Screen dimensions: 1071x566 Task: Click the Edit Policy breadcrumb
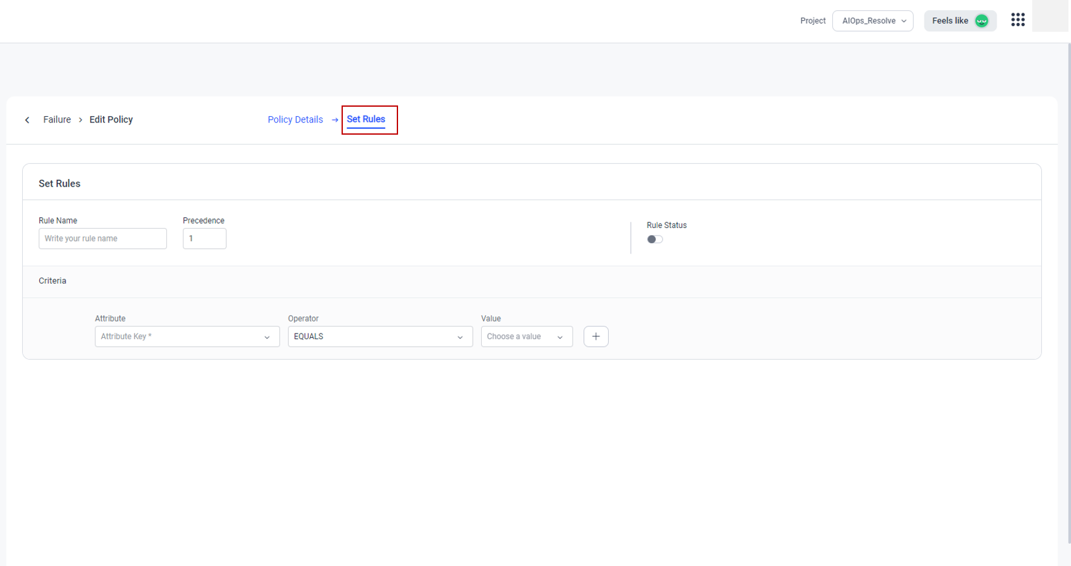point(111,120)
